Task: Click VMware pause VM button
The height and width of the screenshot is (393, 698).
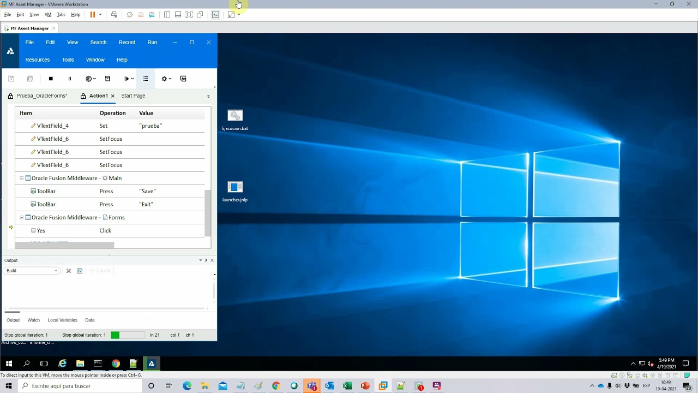Action: pos(92,15)
